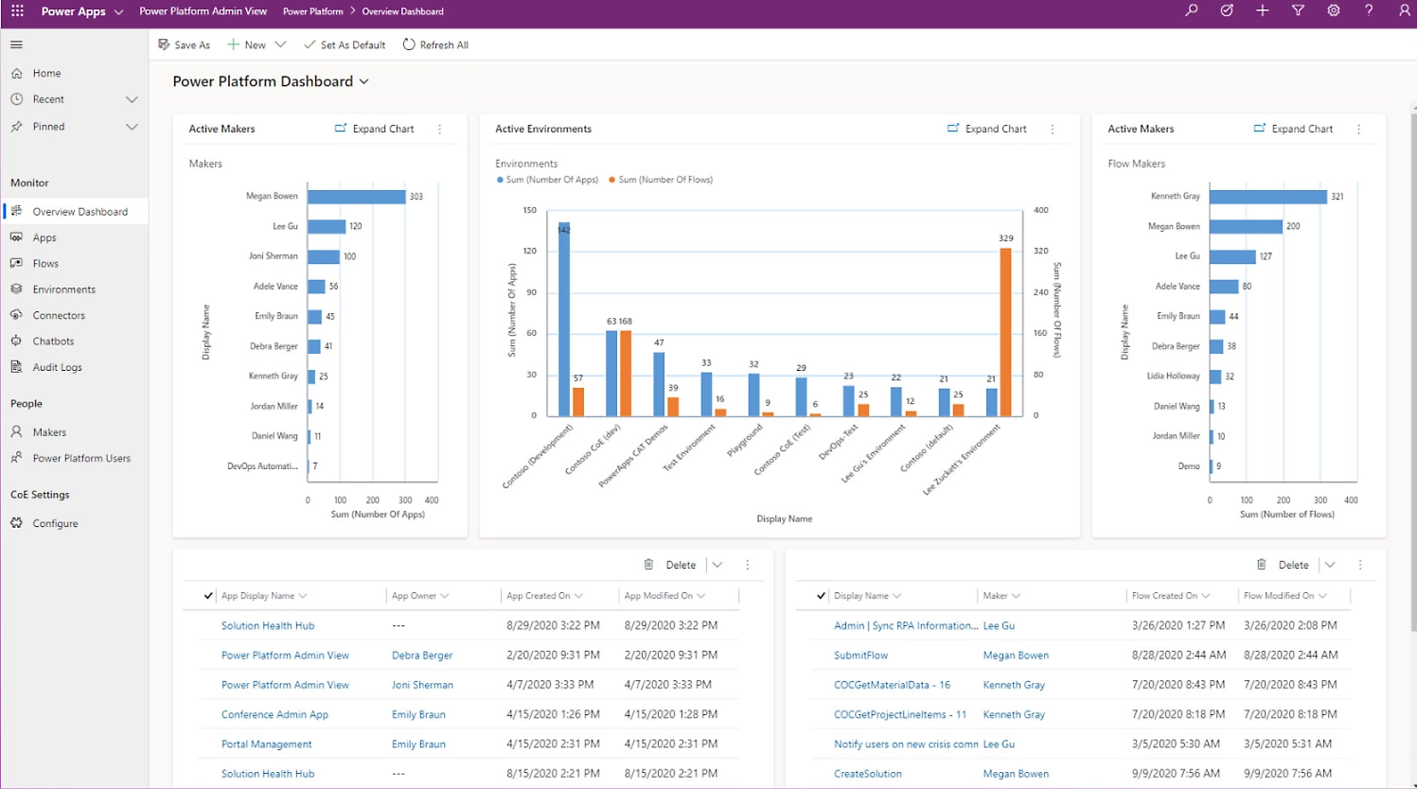Toggle select-all checkmark in apps grid
This screenshot has width=1417, height=789.
pyautogui.click(x=208, y=596)
